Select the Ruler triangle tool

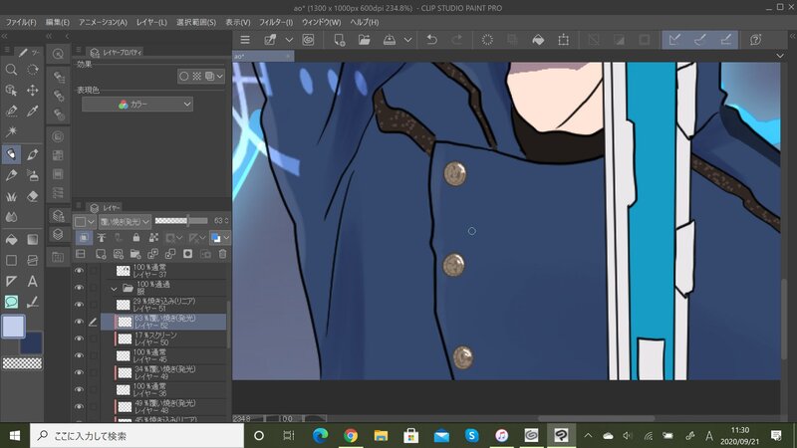pos(11,281)
